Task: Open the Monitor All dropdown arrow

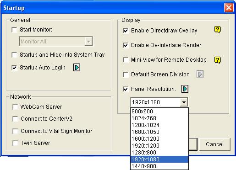Action: pyautogui.click(x=88, y=41)
